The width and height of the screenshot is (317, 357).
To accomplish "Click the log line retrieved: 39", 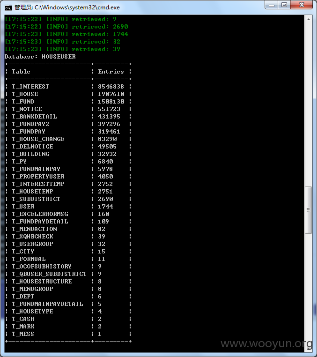I will [63, 49].
